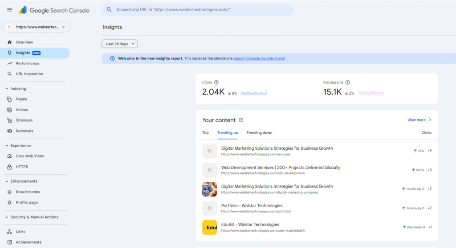This screenshot has width=456, height=248.
Task: Click the Insights lightbulb icon
Action: 10,53
